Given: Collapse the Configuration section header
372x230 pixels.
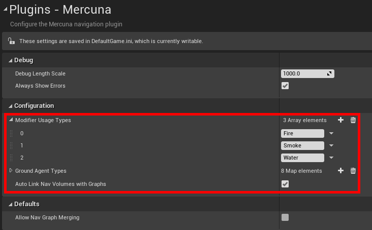Looking at the screenshot, I should 10,106.
